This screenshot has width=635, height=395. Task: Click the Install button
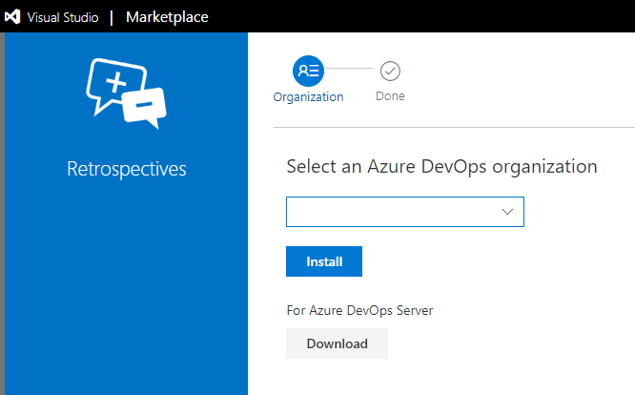pyautogui.click(x=324, y=261)
